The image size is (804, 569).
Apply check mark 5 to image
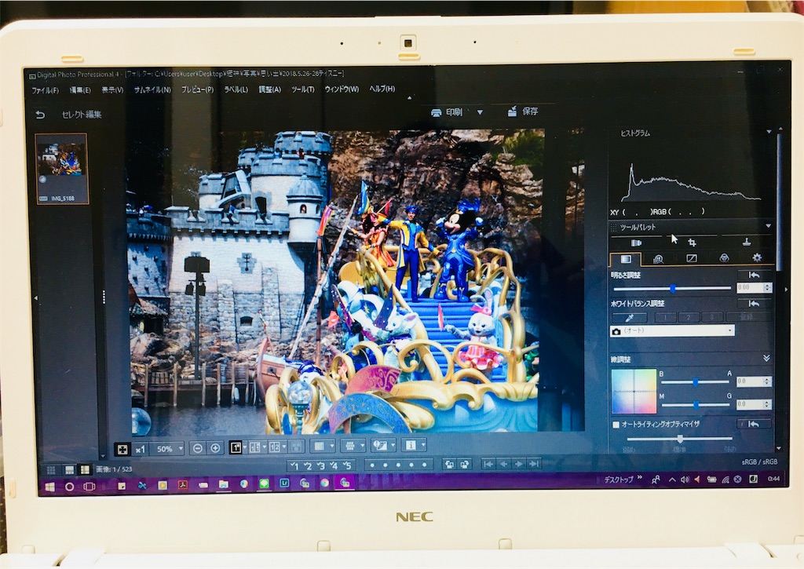tap(347, 465)
